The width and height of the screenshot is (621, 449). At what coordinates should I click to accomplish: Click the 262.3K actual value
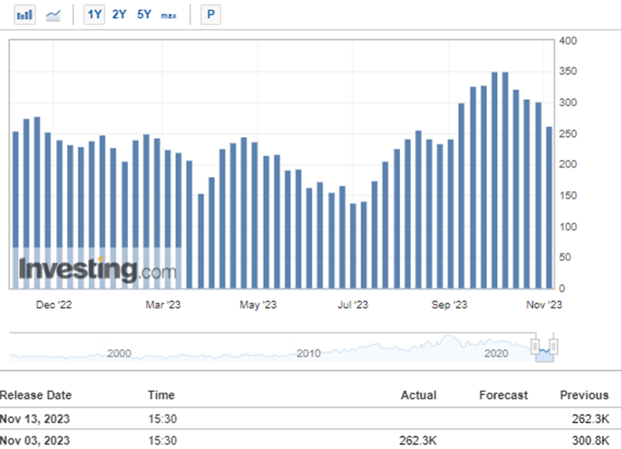418,440
